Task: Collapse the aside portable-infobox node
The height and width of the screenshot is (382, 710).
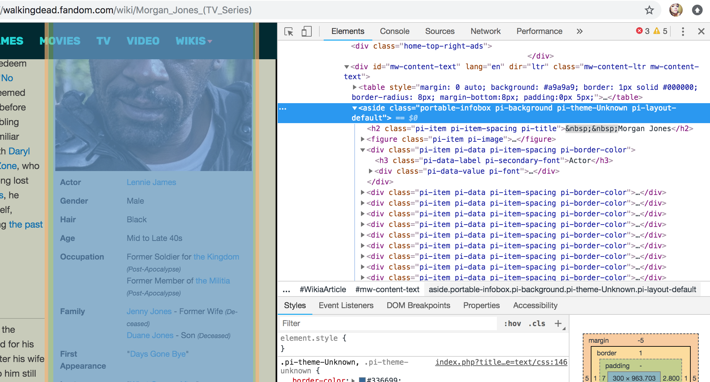Action: [x=355, y=108]
